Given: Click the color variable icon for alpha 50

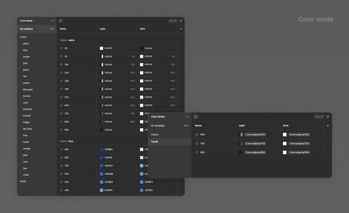Looking at the screenshot, I should click(61, 56).
